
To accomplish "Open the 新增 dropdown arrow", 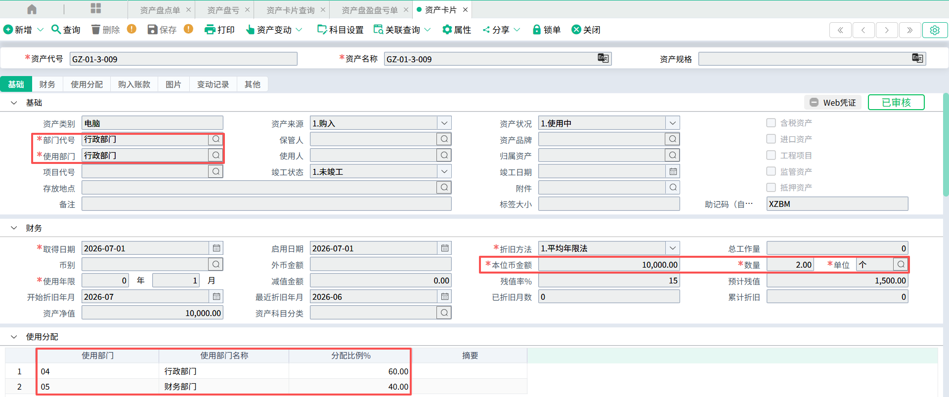I will click(x=41, y=30).
